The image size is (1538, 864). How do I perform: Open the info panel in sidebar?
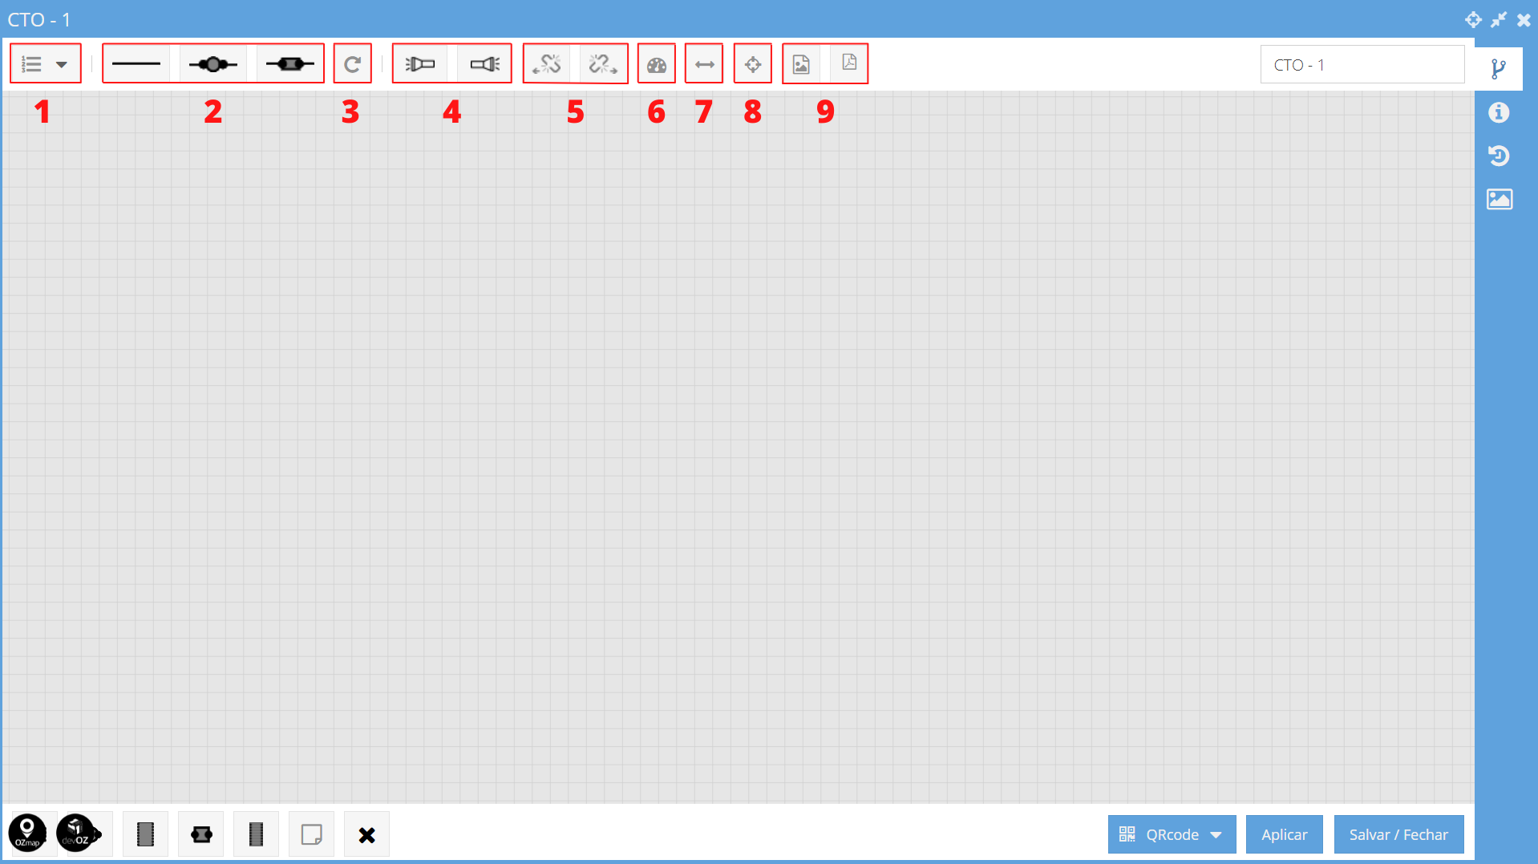point(1499,112)
